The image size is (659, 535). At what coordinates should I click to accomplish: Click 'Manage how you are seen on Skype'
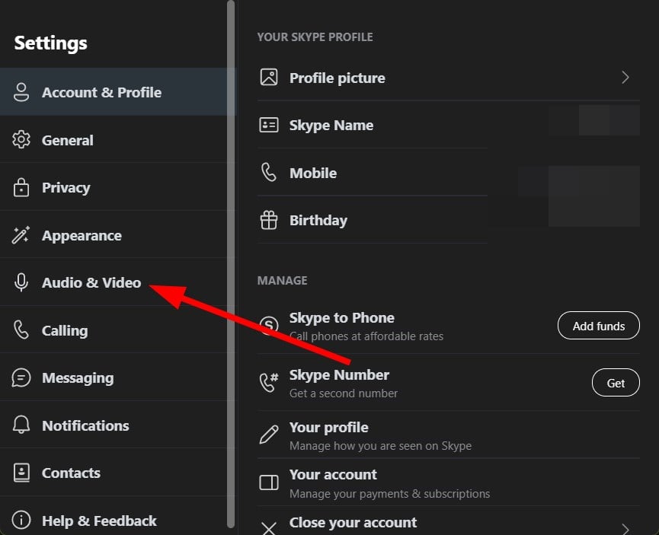(380, 446)
